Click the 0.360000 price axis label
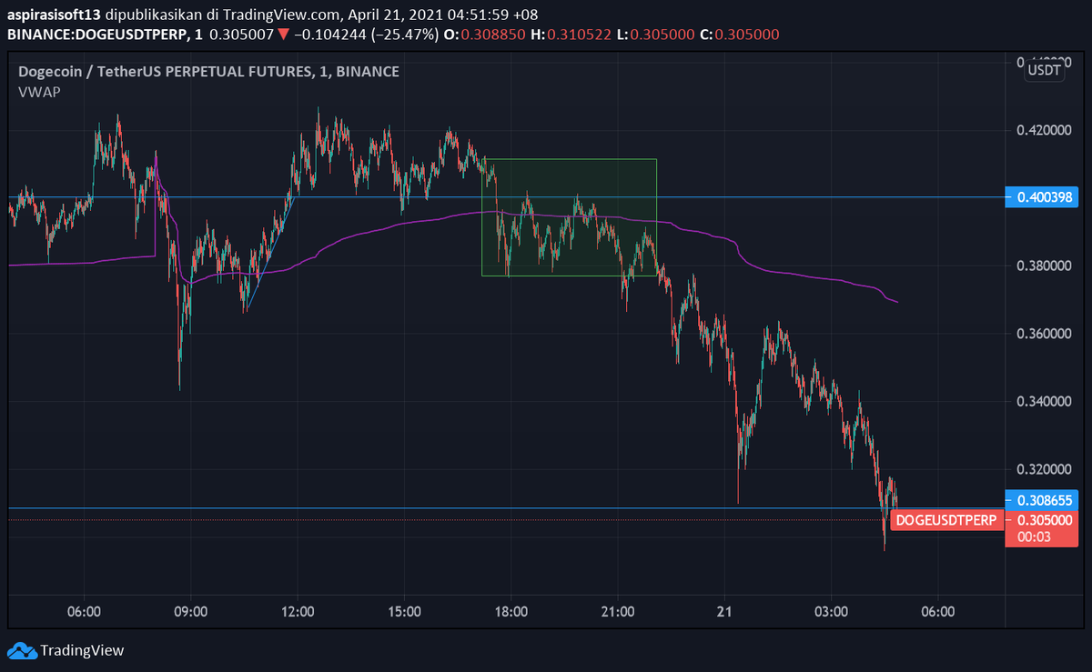1092x672 pixels. pos(1046,334)
